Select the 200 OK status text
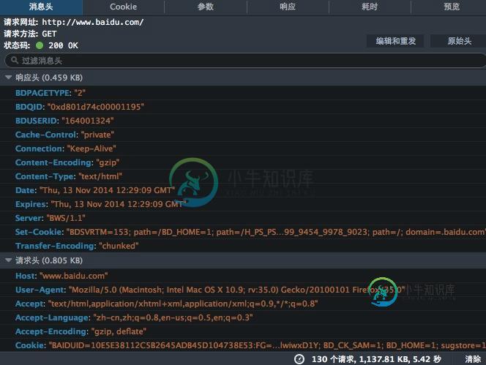The width and height of the screenshot is (486, 365). click(63, 45)
